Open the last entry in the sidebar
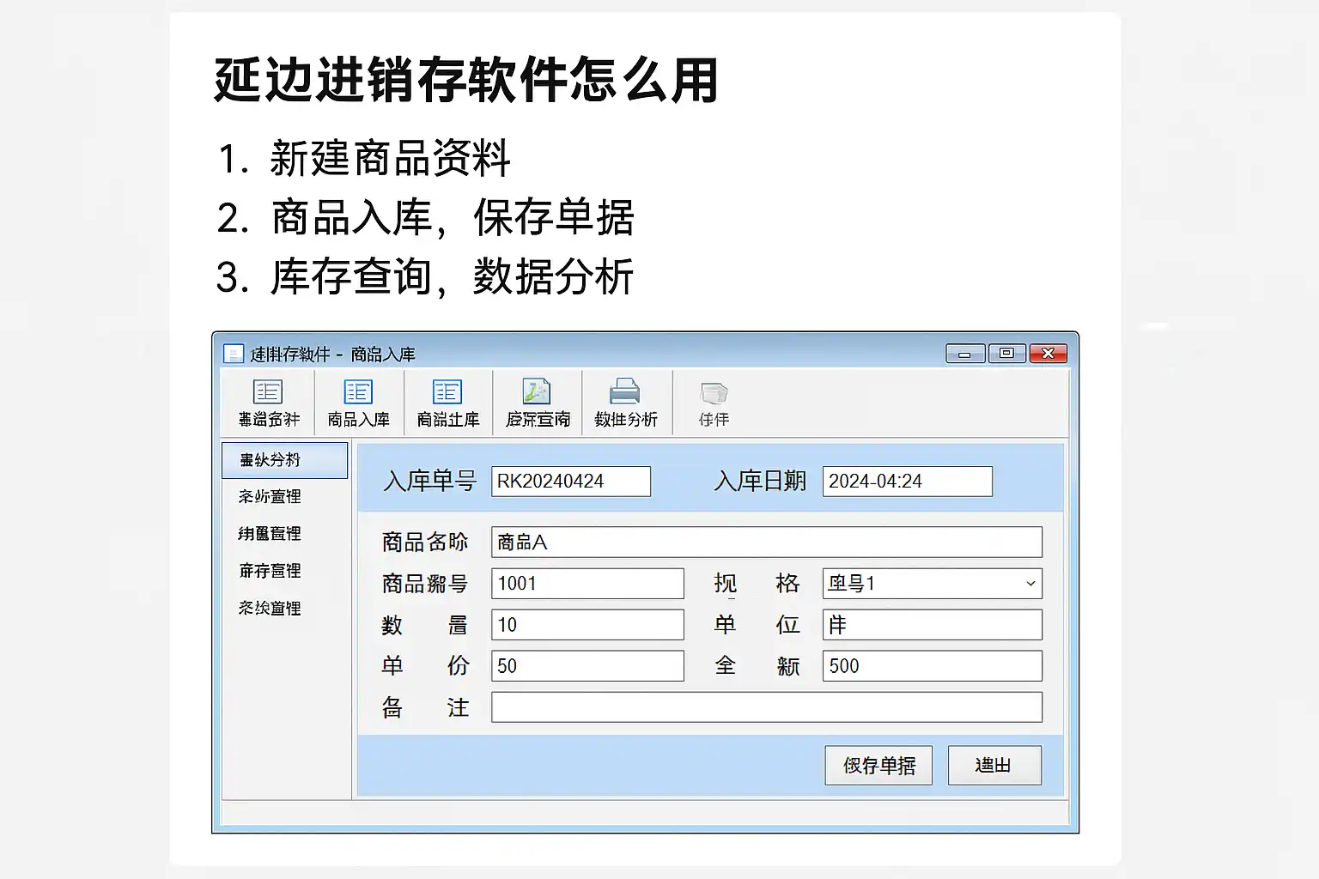This screenshot has width=1319, height=879. [x=270, y=609]
